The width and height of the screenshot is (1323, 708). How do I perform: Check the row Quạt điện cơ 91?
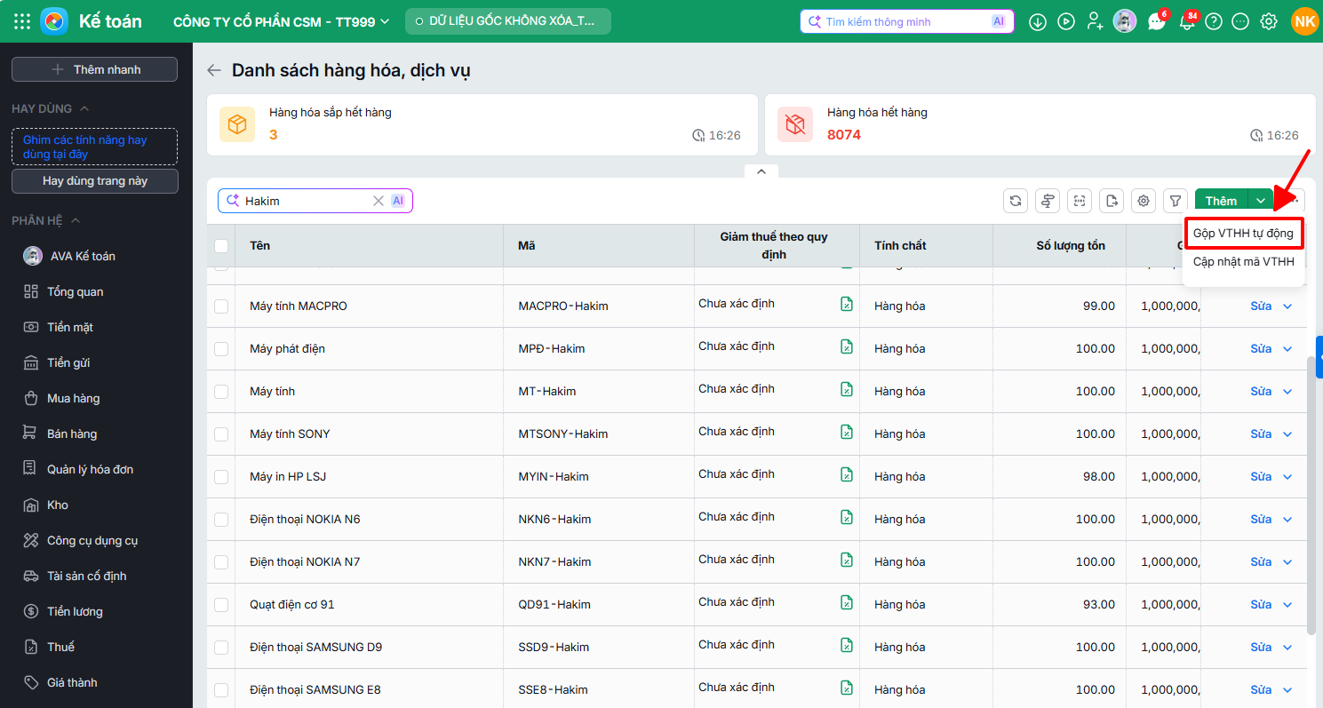[x=221, y=605]
